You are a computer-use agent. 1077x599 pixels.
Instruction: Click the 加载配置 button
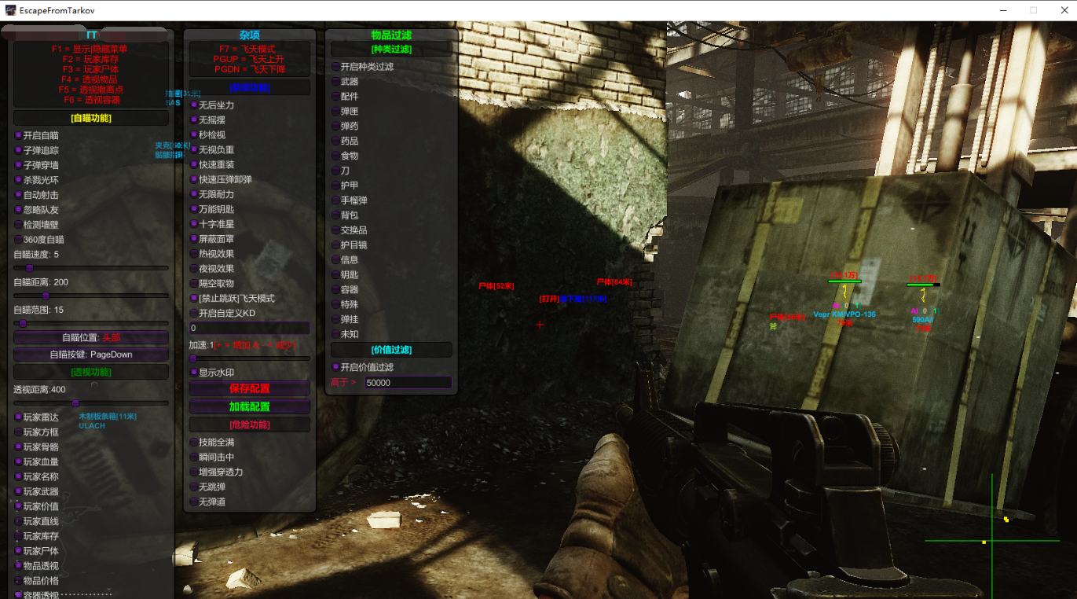pos(249,407)
